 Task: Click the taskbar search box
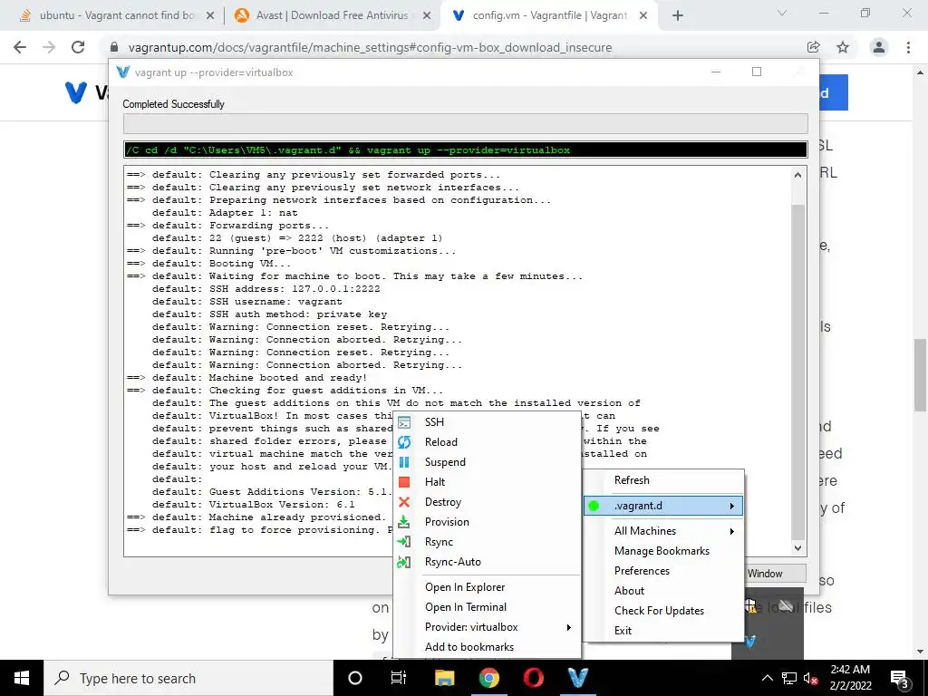point(188,678)
